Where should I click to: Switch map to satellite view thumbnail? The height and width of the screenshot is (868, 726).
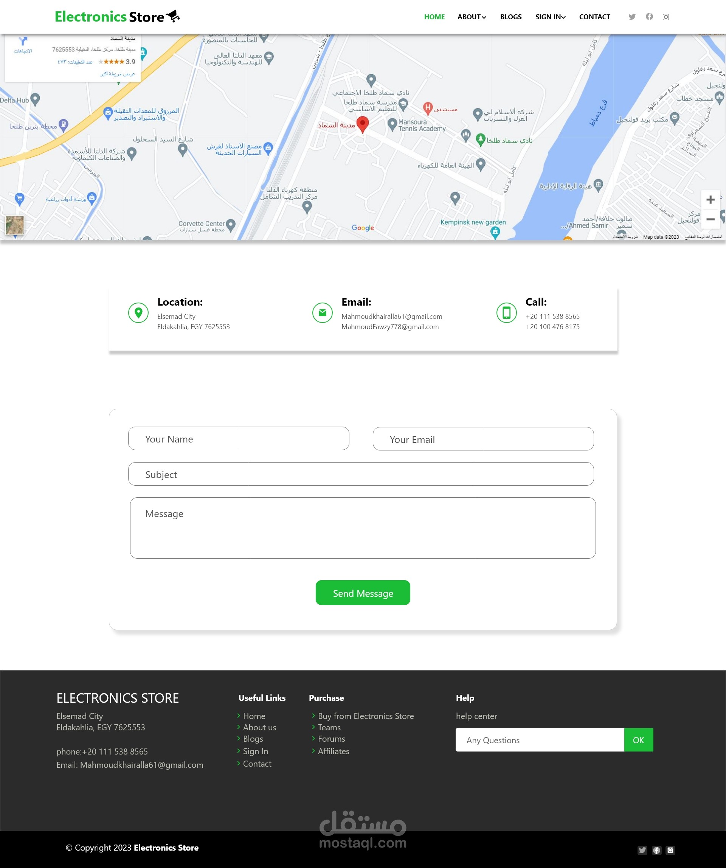pyautogui.click(x=14, y=225)
